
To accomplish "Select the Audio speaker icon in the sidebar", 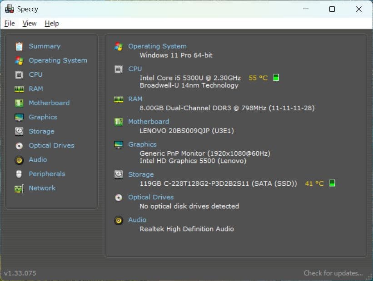I will [x=19, y=159].
